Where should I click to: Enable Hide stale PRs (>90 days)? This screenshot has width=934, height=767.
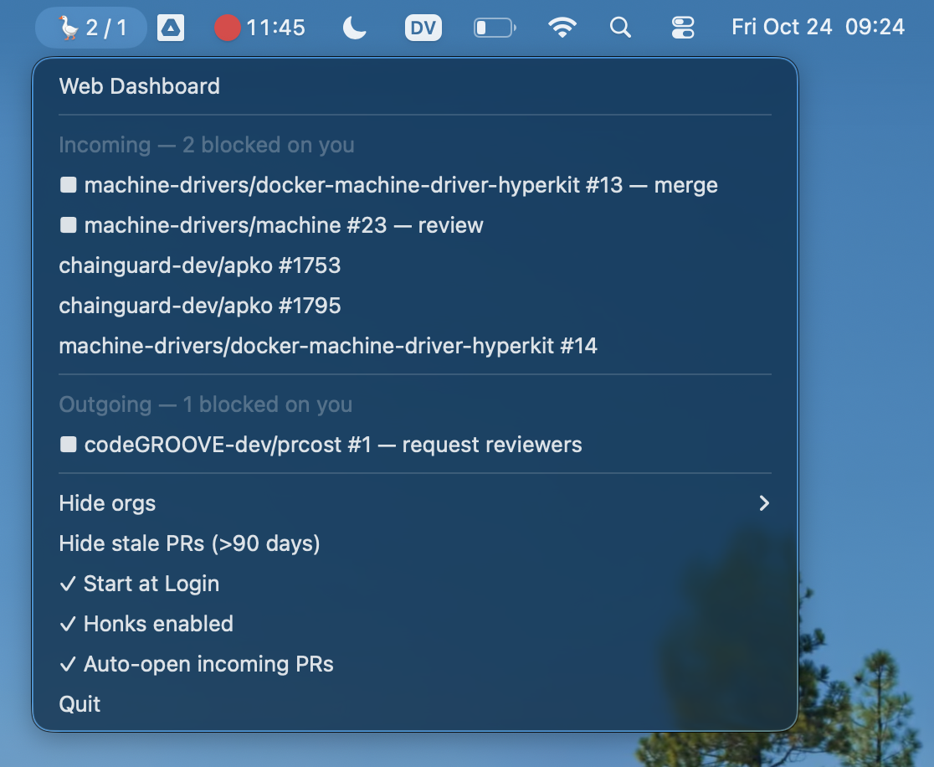click(x=189, y=543)
